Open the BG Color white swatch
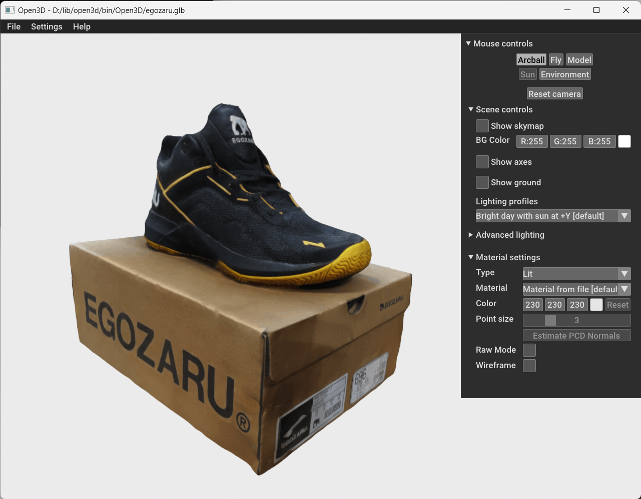The height and width of the screenshot is (499, 641). 624,141
